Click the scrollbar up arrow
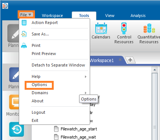 tap(154, 70)
